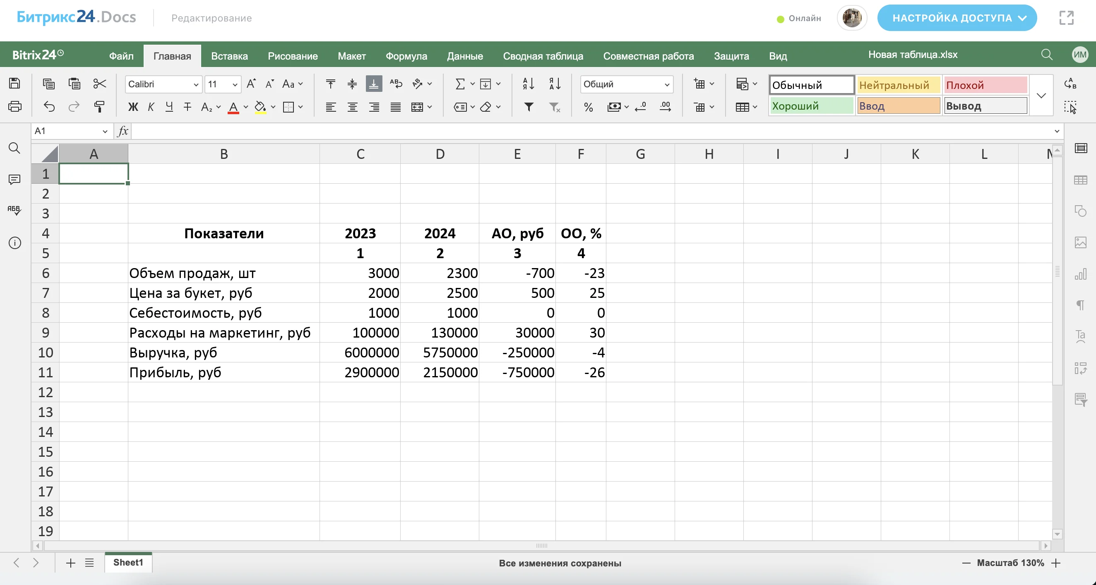Click the Clear filter icon

click(x=555, y=107)
